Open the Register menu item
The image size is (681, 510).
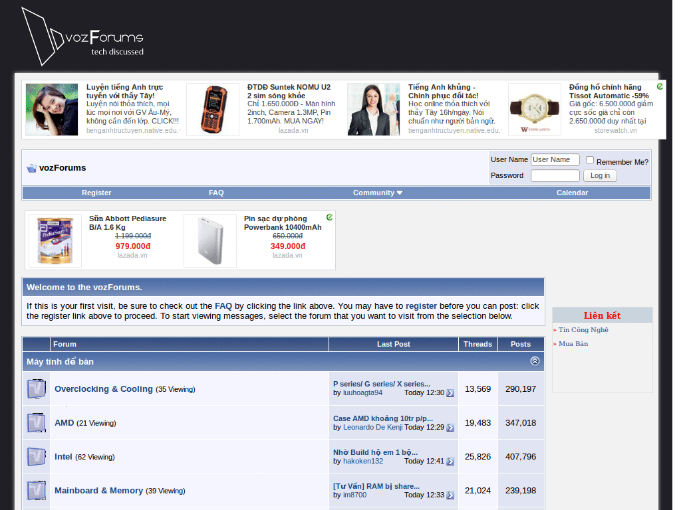click(x=96, y=193)
